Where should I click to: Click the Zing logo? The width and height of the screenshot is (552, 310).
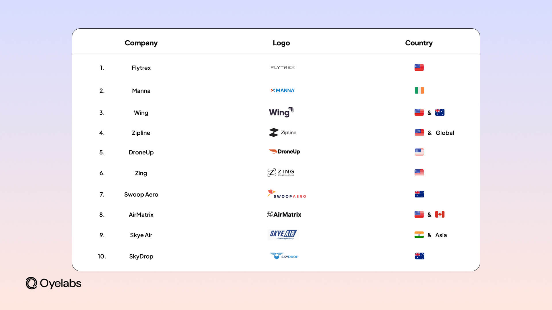[x=281, y=172]
